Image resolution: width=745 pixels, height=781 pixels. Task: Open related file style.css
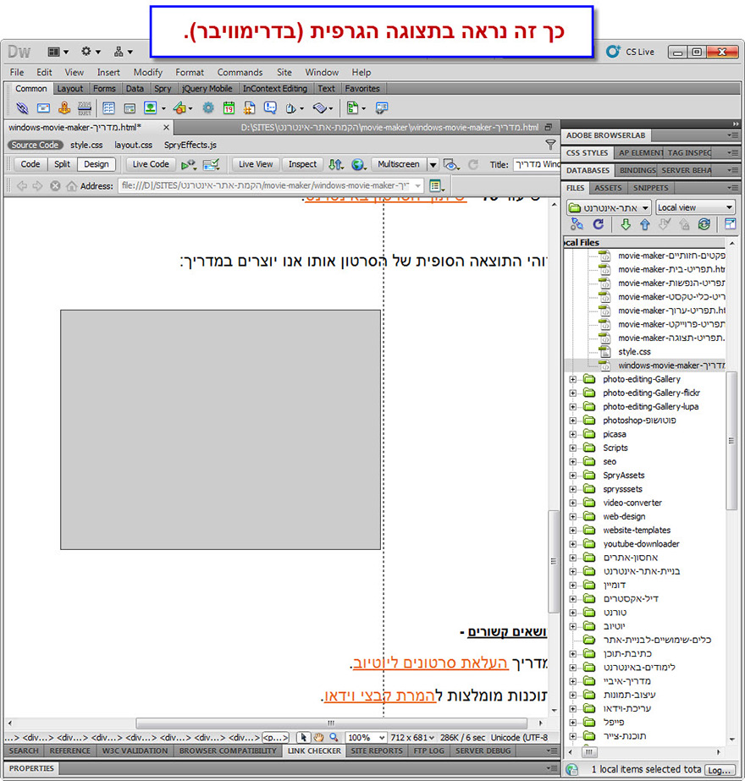click(86, 145)
